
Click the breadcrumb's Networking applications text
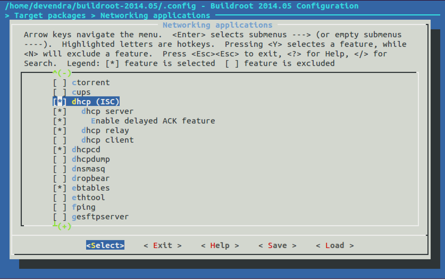pyautogui.click(x=155, y=15)
